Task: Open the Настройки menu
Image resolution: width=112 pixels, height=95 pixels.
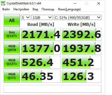Action: (x=21, y=9)
